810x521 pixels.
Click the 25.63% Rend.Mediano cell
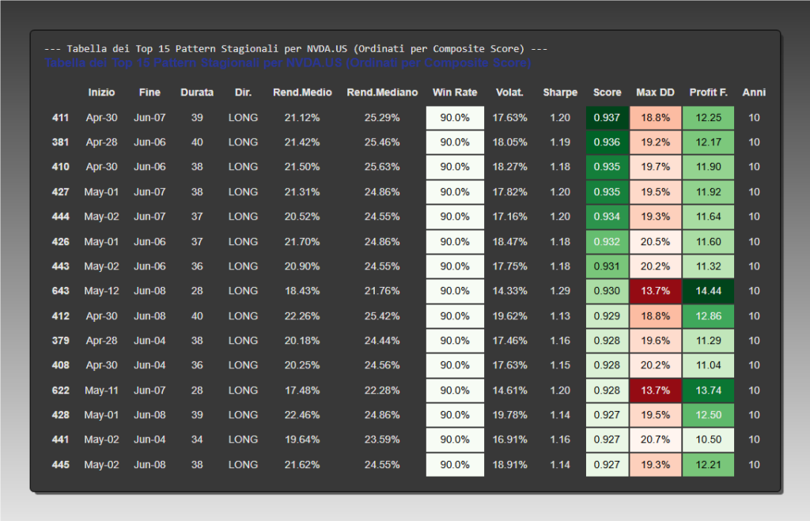(x=382, y=167)
